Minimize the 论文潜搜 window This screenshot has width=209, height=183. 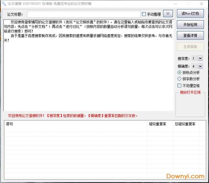coord(176,4)
